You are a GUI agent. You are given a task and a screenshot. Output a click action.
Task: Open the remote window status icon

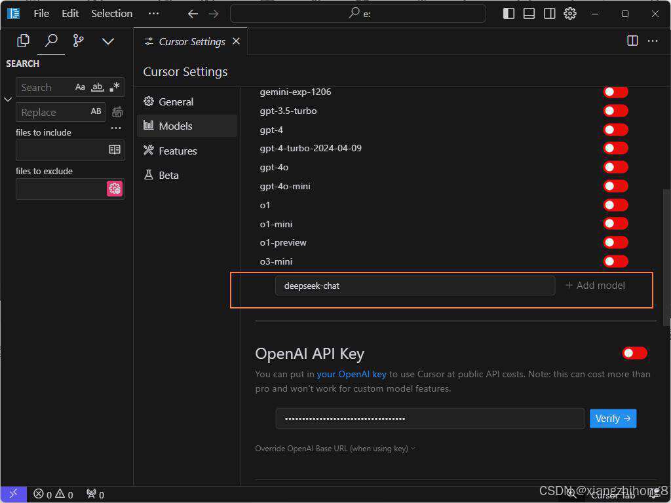[x=13, y=494]
